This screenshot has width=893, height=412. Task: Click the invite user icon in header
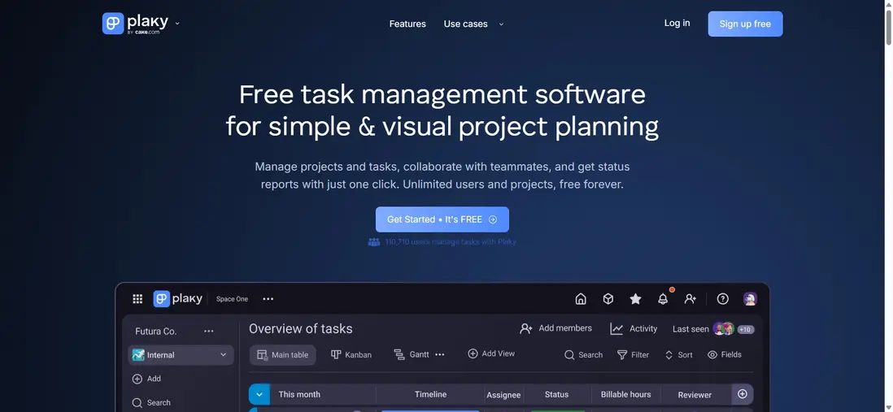(690, 299)
